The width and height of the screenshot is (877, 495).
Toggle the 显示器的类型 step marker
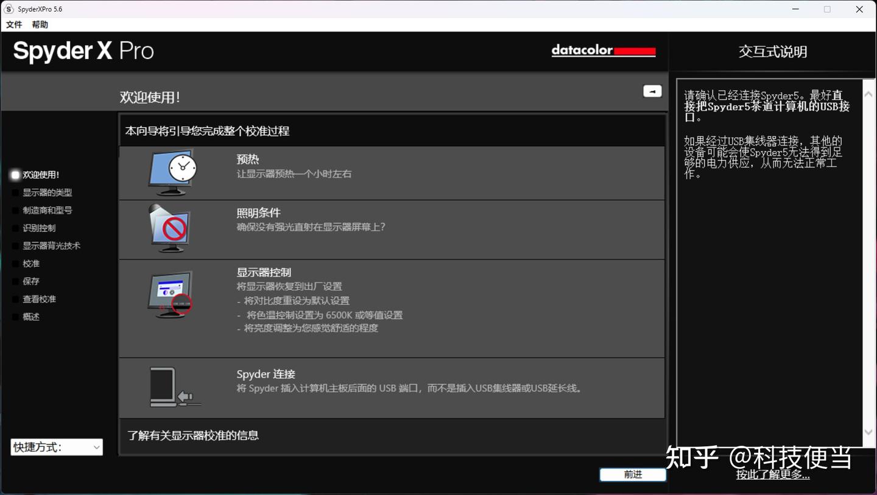click(x=15, y=192)
